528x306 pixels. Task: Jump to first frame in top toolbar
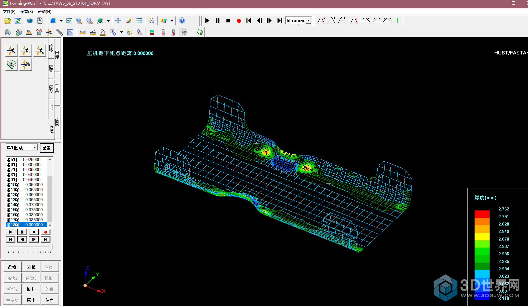click(249, 21)
